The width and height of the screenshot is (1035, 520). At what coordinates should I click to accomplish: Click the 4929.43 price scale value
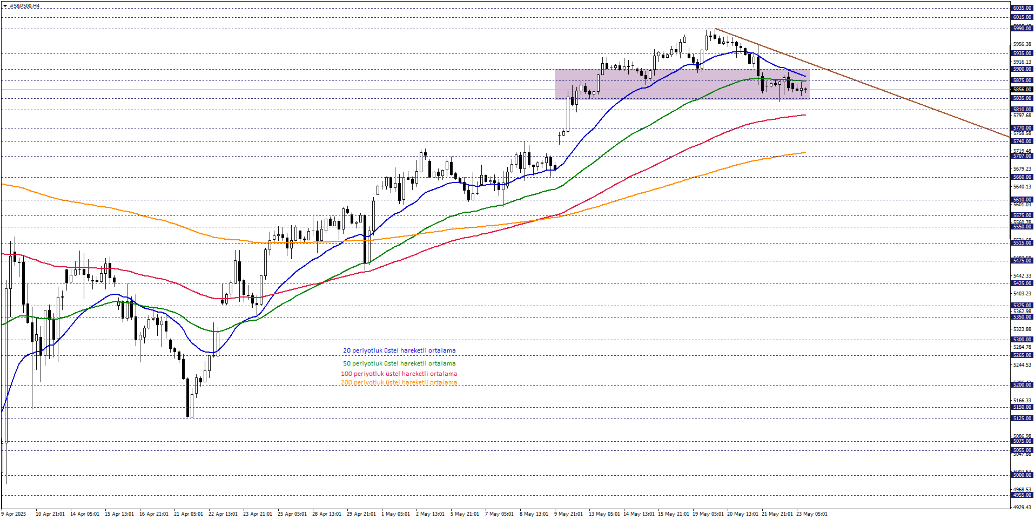tap(1022, 508)
